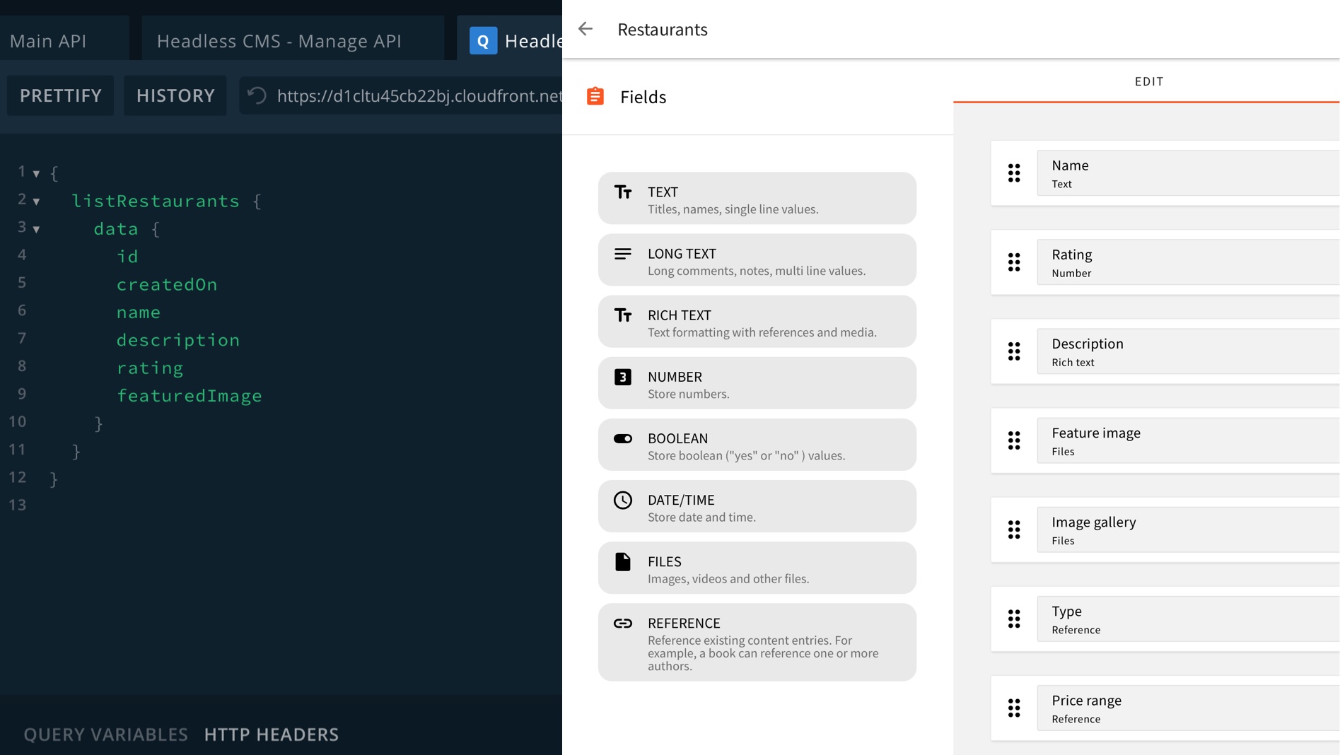Collapse the root query on line 1
Image resolution: width=1340 pixels, height=755 pixels.
[36, 172]
